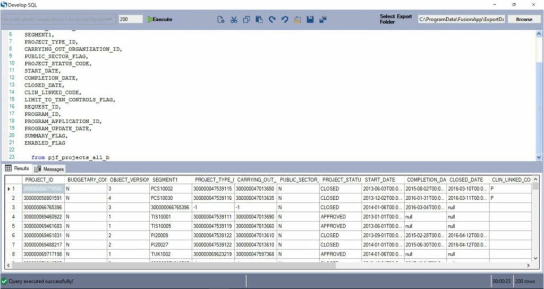The image size is (544, 289).
Task: Switch to the Messages tab
Action: [x=49, y=169]
